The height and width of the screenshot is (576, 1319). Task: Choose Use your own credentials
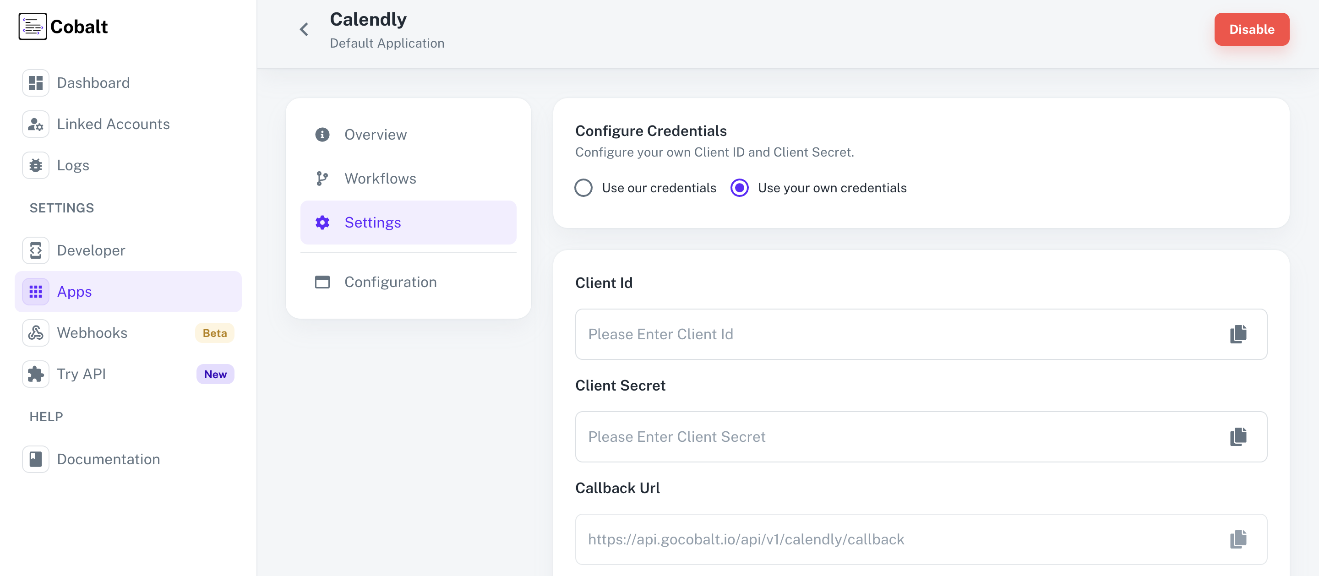click(x=739, y=188)
